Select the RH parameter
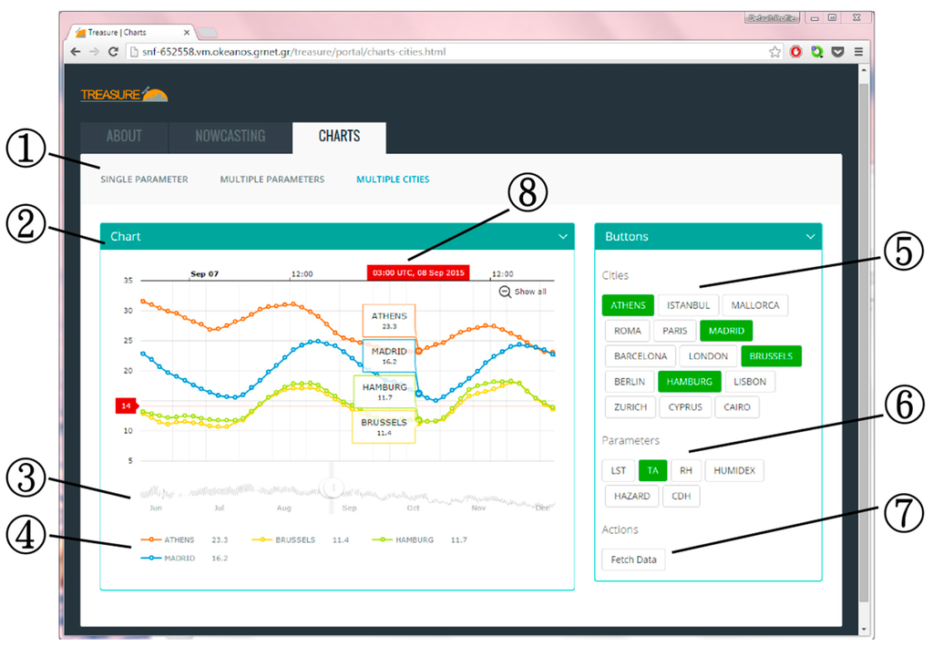933x647 pixels. [x=686, y=471]
